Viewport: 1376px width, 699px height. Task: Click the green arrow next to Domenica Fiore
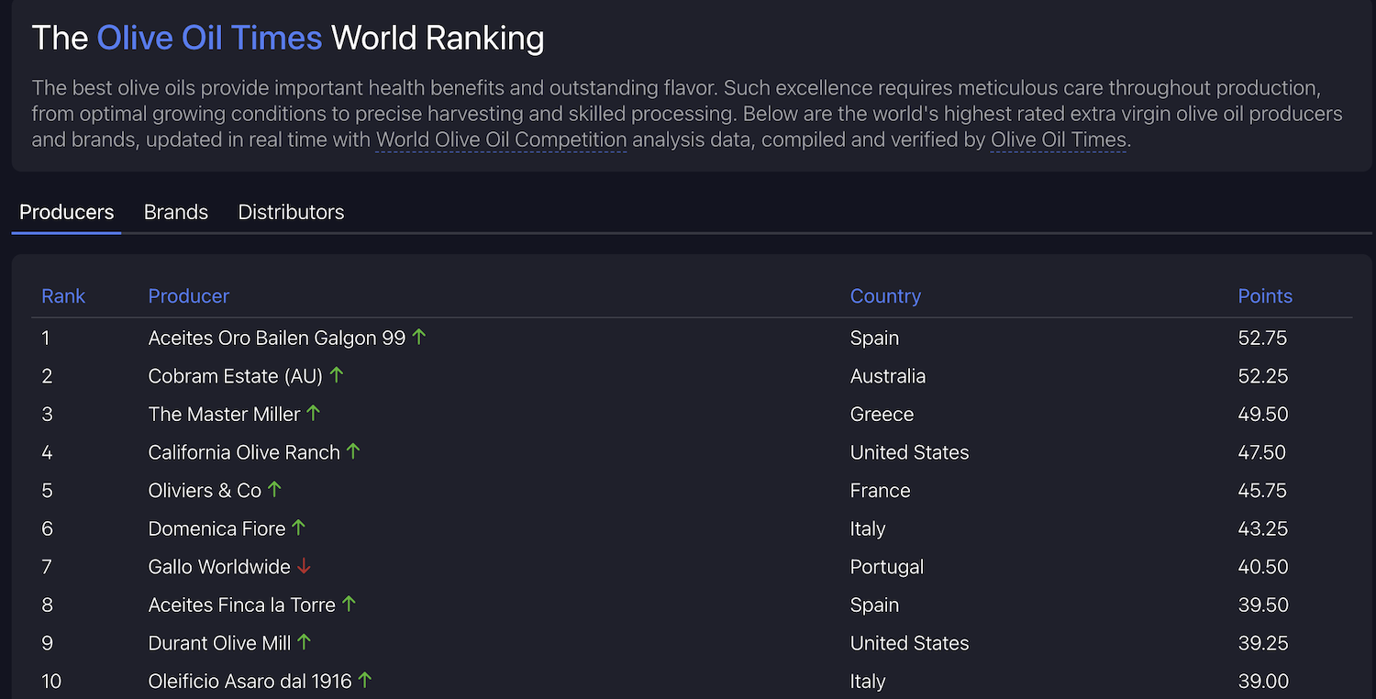coord(298,528)
